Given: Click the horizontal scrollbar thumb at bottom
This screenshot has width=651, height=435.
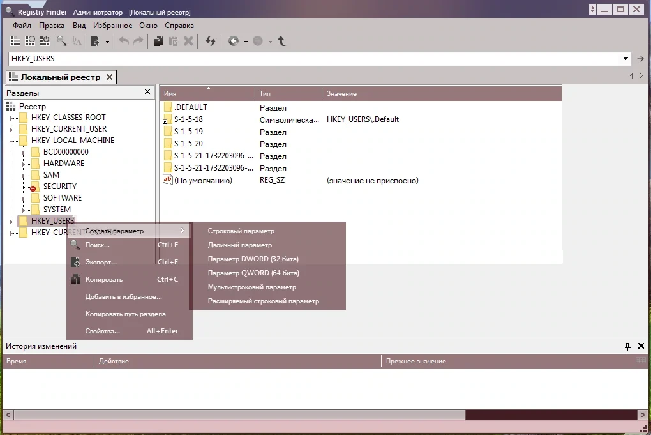Looking at the screenshot, I should tap(239, 415).
